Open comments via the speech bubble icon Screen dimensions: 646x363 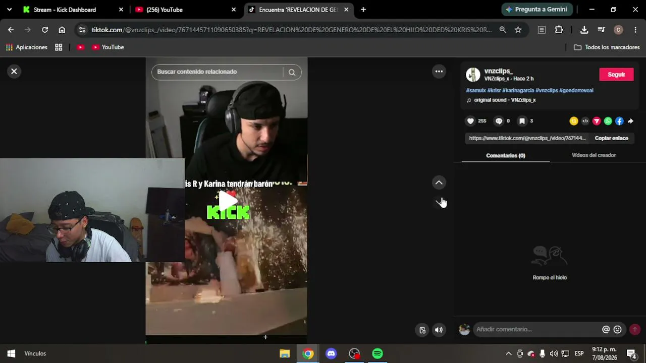[499, 121]
